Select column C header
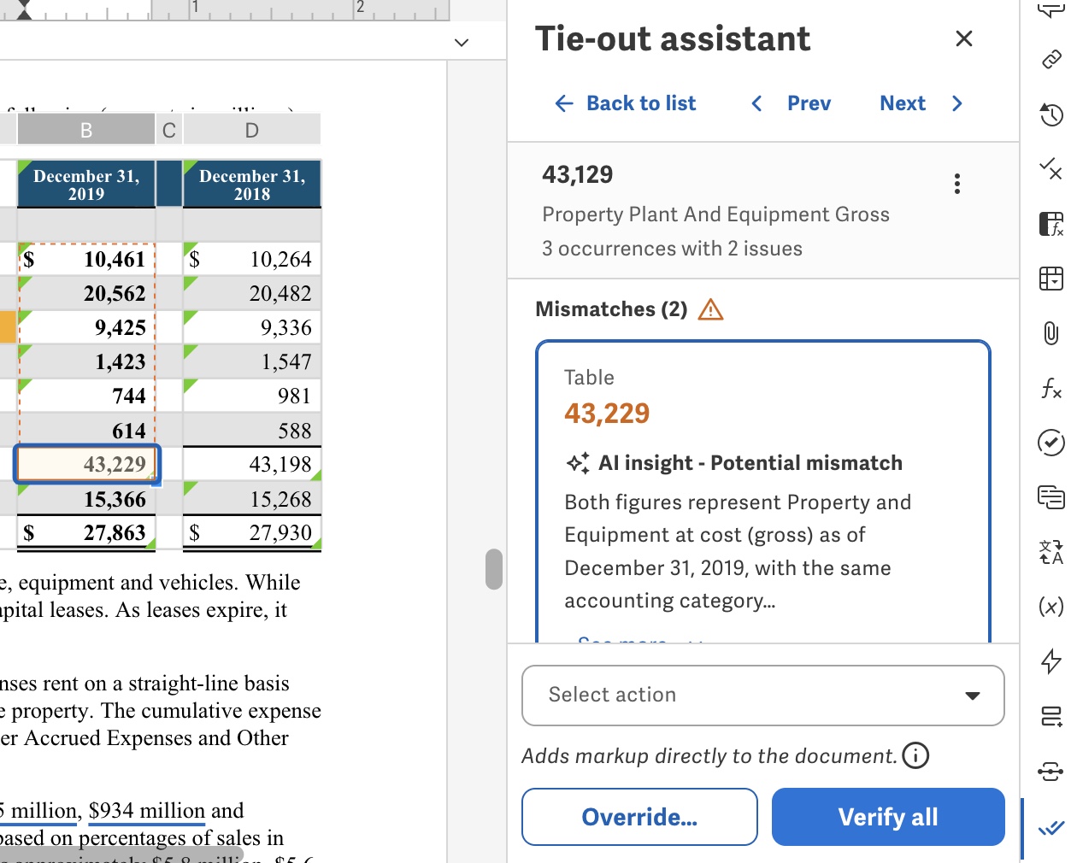 click(169, 130)
